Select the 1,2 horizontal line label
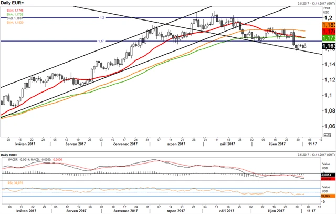 (x=102, y=17)
